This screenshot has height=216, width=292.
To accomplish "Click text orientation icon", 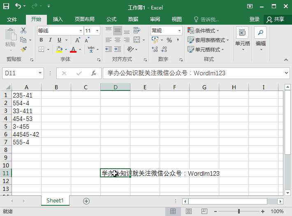I will tap(130, 49).
